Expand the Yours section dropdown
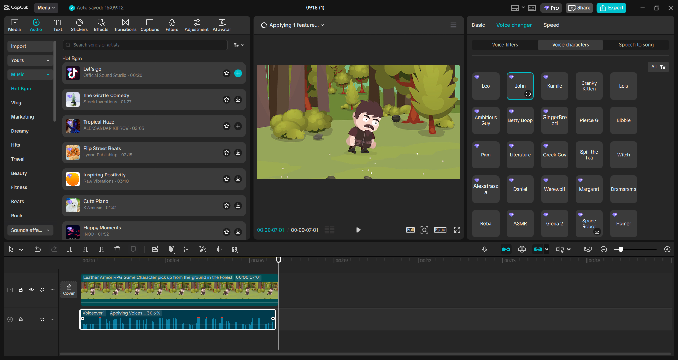The height and width of the screenshot is (360, 678). [30, 60]
